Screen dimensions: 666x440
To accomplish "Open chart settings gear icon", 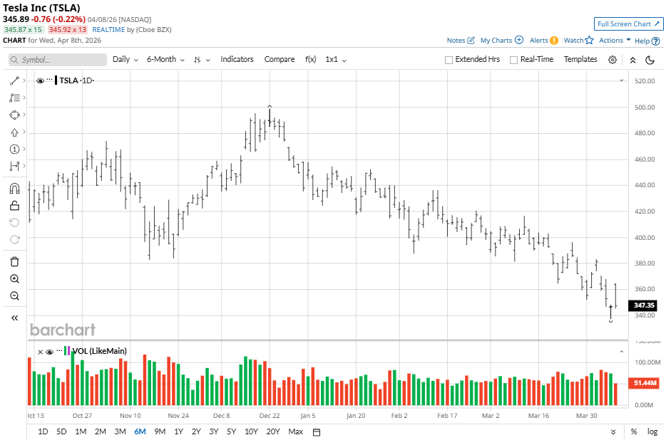I will point(612,60).
